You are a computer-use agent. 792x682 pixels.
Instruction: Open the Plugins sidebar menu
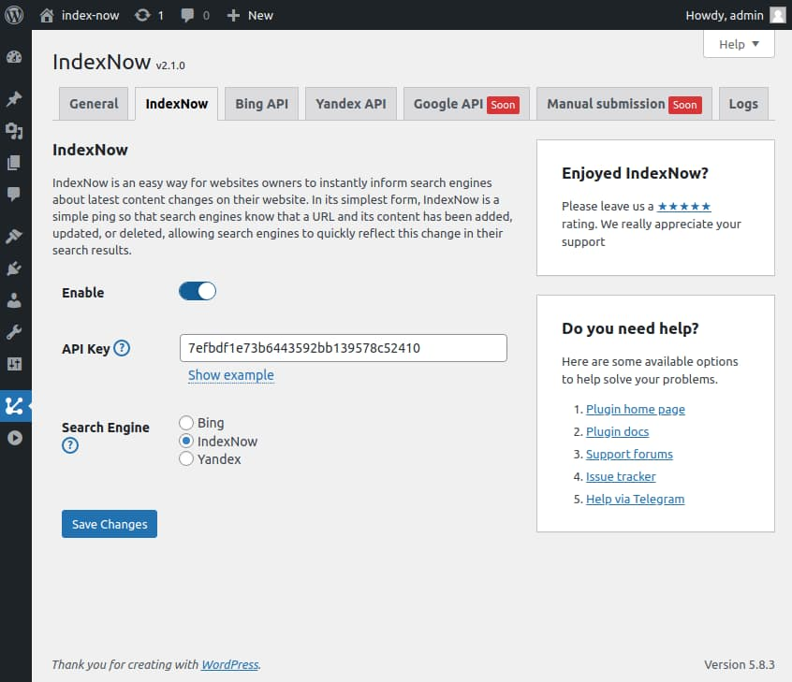14,268
